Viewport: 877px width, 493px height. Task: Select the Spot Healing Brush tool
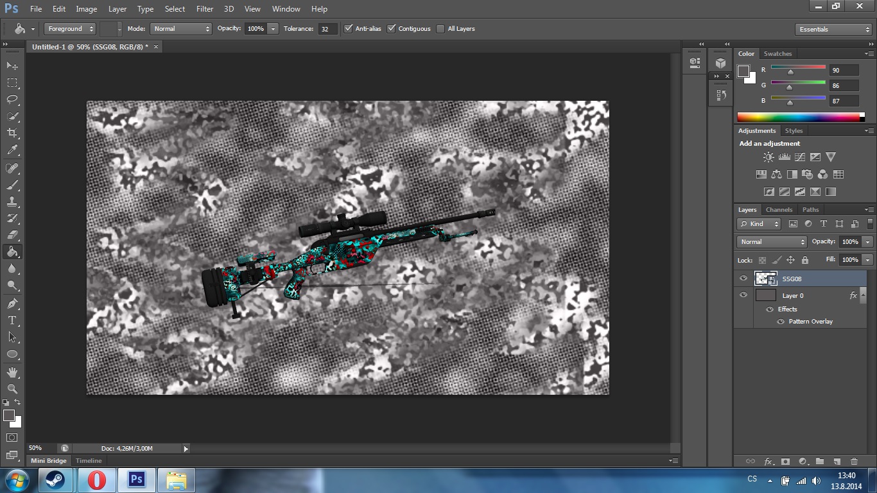pos(12,168)
